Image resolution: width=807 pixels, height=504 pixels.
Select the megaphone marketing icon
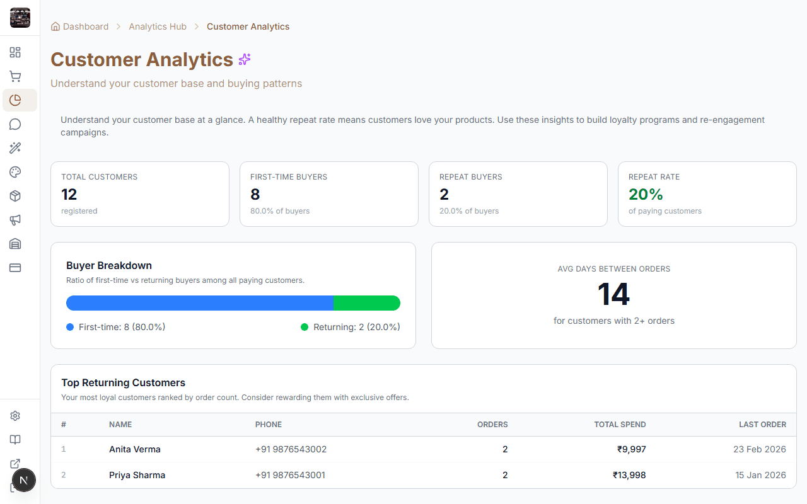(15, 219)
